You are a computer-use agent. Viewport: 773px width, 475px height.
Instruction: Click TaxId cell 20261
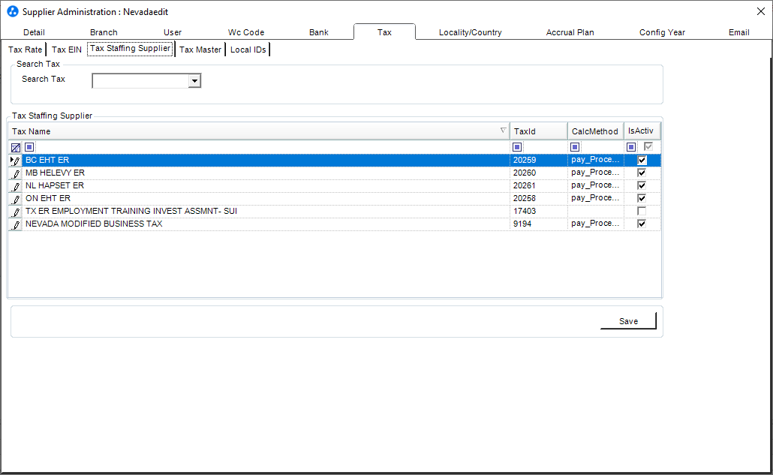[538, 186]
